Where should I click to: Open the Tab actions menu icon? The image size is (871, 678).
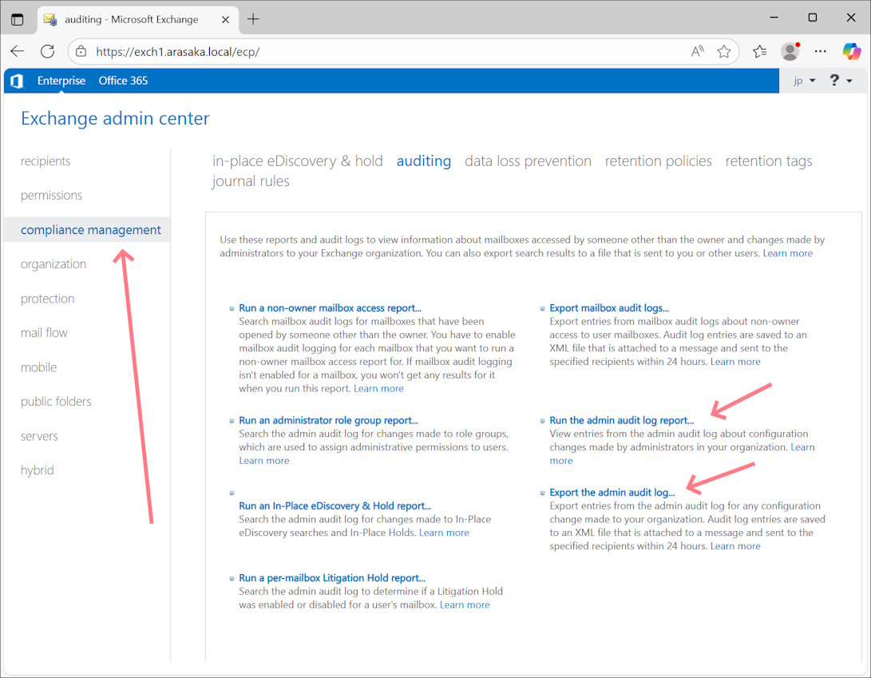pyautogui.click(x=18, y=19)
